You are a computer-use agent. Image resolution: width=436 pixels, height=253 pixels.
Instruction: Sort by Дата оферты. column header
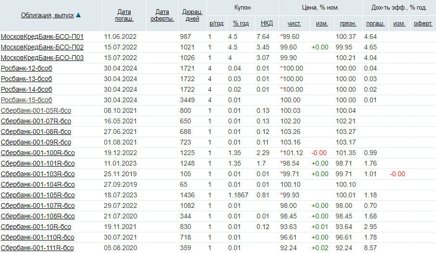162,15
